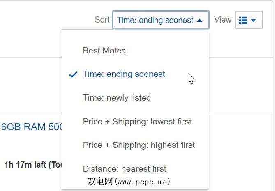Click the 1h 17m left time text
This screenshot has height=191, width=275.
point(24,165)
